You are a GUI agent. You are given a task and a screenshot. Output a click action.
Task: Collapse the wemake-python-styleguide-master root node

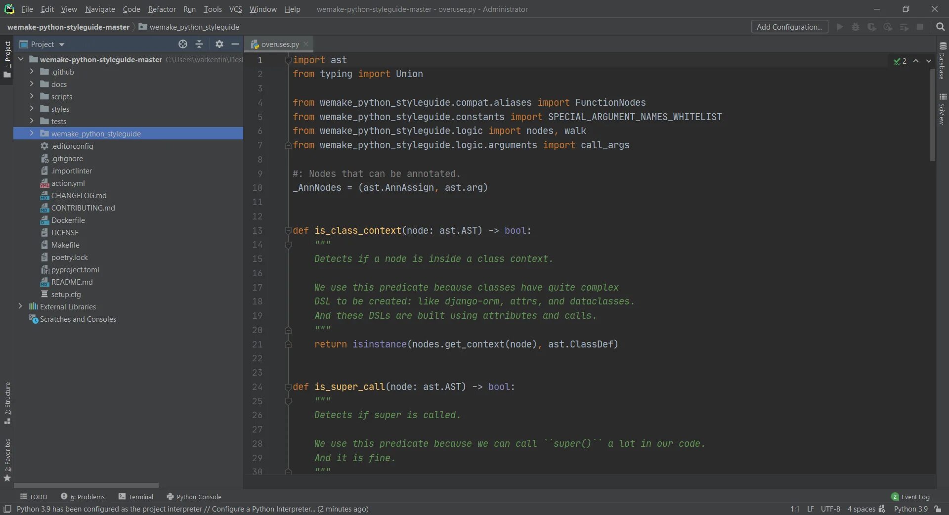(x=20, y=59)
